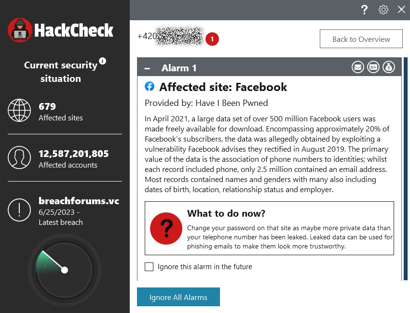Image resolution: width=410 pixels, height=313 pixels.
Task: Click the vertical scrollbar beside the alarm
Action: (x=405, y=169)
